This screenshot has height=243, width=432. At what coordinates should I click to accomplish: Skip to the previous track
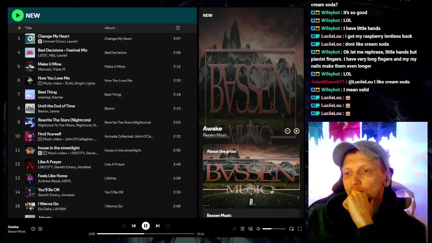tap(134, 226)
